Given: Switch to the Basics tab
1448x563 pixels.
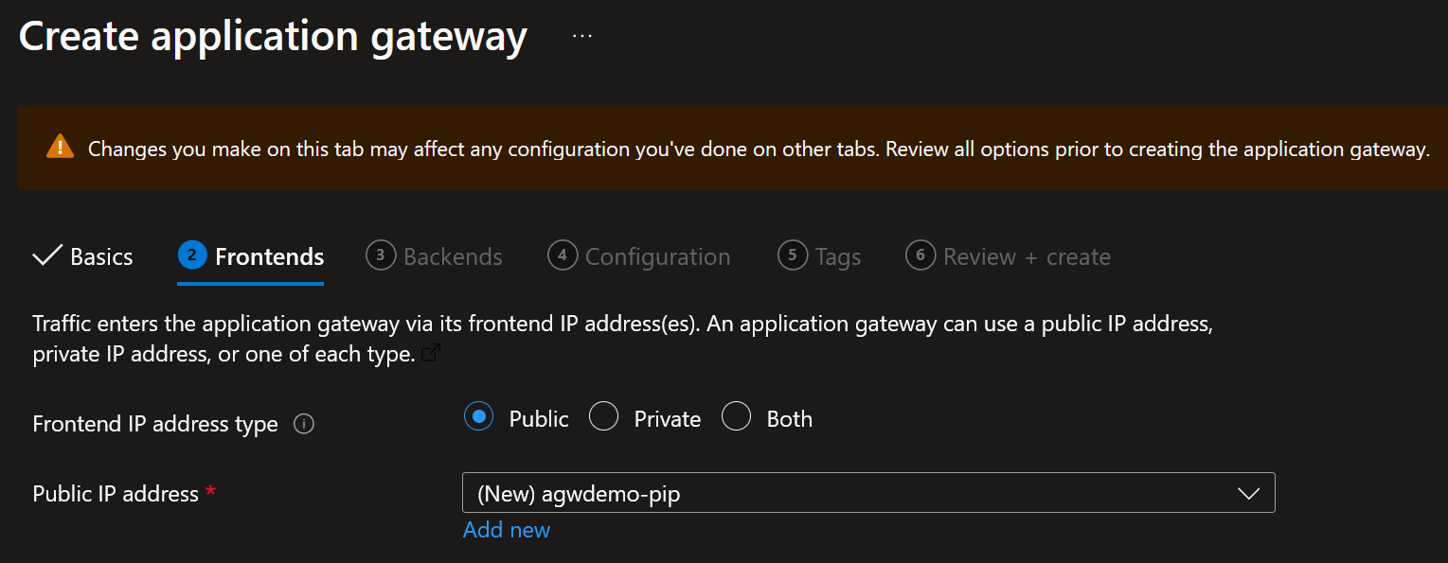Looking at the screenshot, I should (101, 256).
